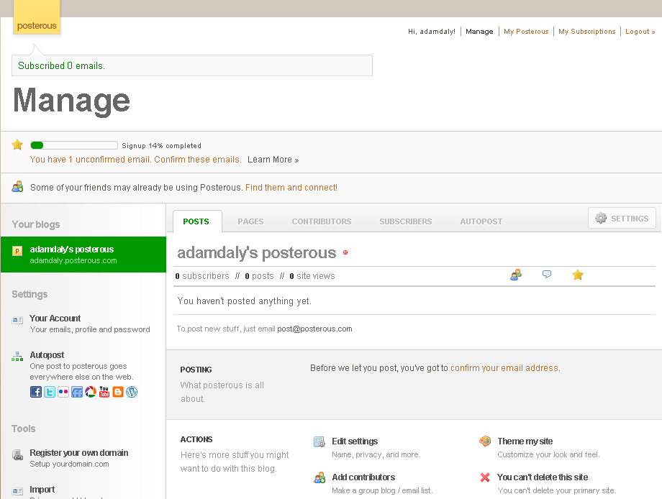Open the Contributors tab
Viewport: 662px width, 499px height.
pyautogui.click(x=322, y=221)
